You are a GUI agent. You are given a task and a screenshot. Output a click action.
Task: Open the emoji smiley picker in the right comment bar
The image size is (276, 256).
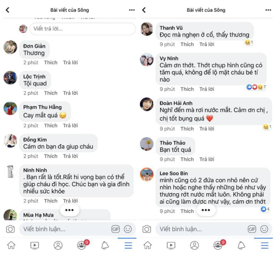[264, 229]
